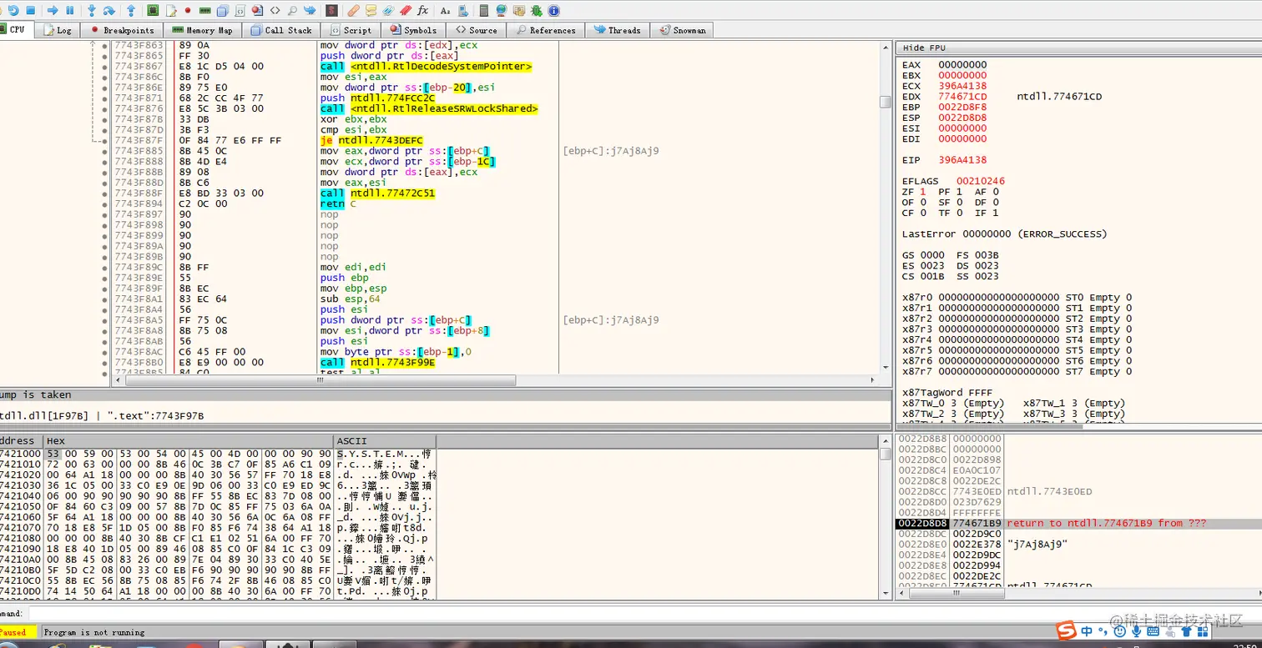Stop the debugging session
The height and width of the screenshot is (648, 1262).
point(31,10)
